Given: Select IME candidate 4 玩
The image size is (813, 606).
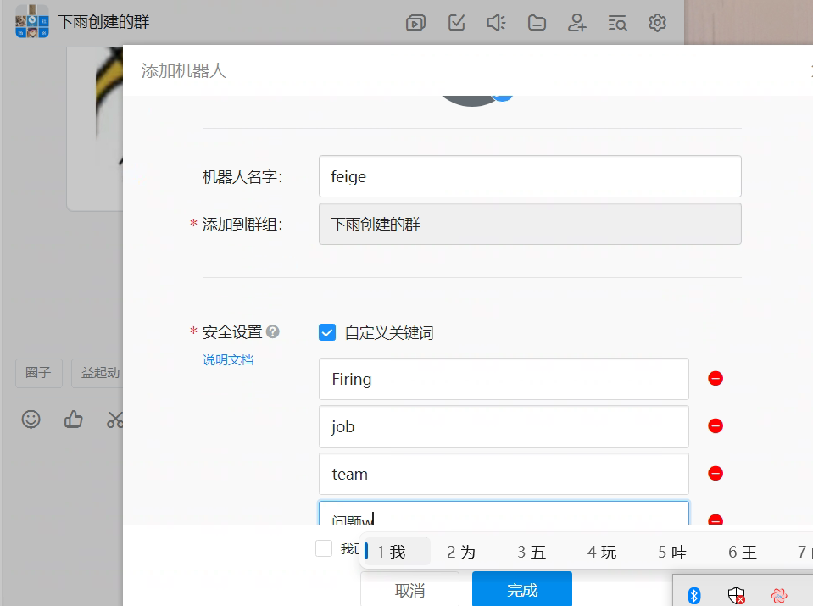Looking at the screenshot, I should pos(602,552).
